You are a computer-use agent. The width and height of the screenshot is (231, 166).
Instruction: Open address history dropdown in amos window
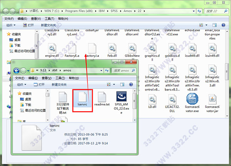pyautogui.click(x=101, y=71)
